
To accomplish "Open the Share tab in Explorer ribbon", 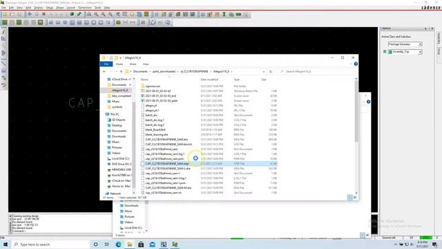I will pyautogui.click(x=133, y=64).
